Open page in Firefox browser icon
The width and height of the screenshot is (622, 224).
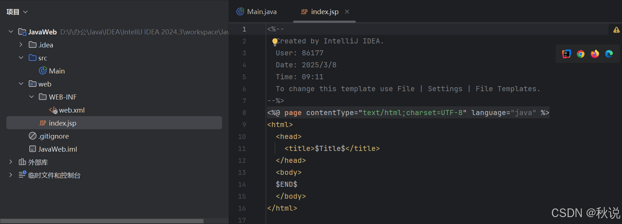595,54
